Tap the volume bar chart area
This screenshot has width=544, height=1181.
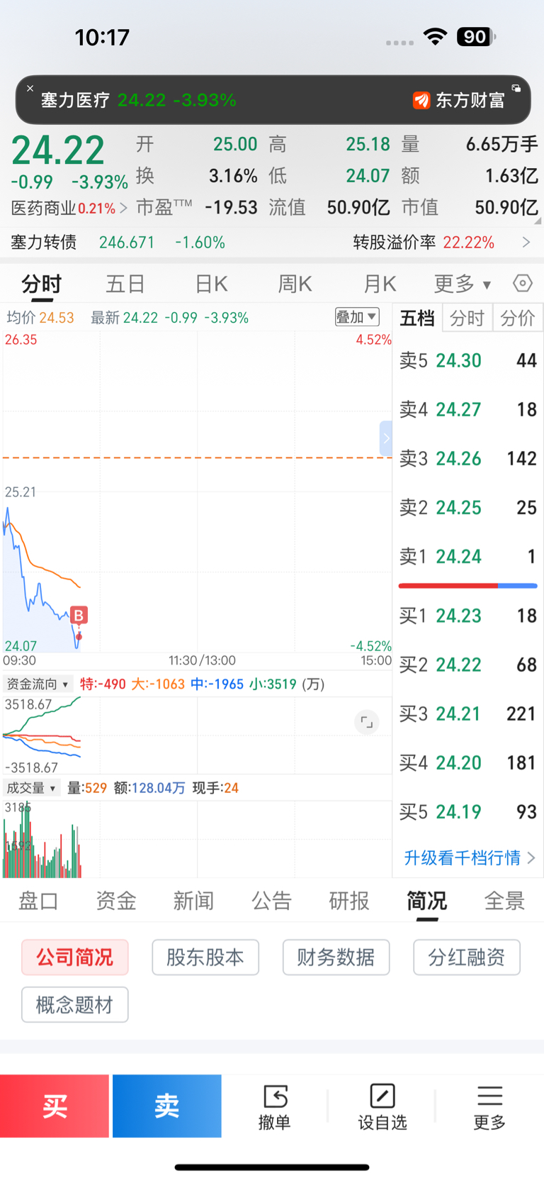pos(197,839)
